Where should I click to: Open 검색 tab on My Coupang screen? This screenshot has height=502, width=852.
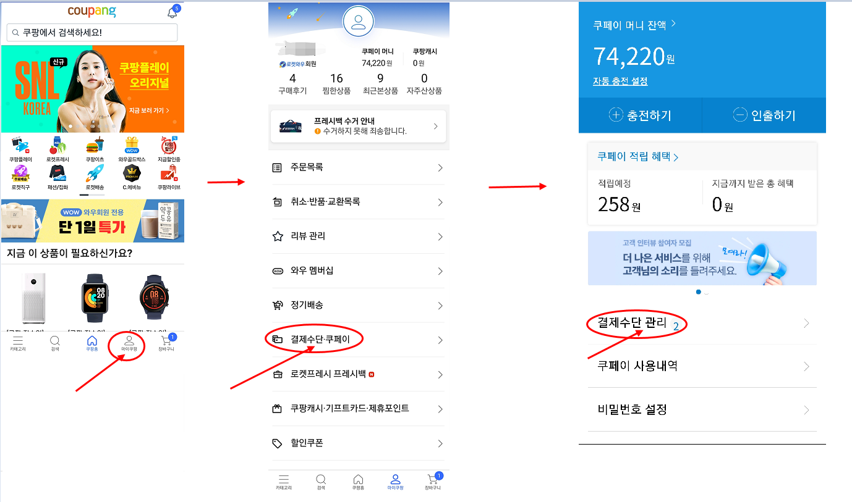click(x=321, y=482)
